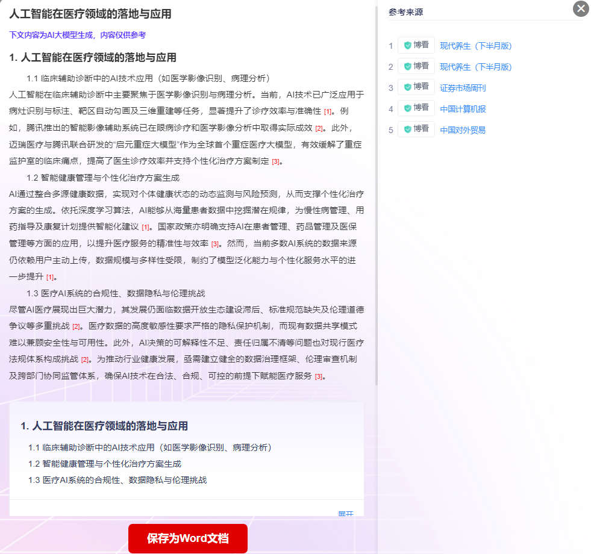Image resolution: width=591 pixels, height=554 pixels.
Task: Close the reference panel with X icon
Action: pyautogui.click(x=580, y=8)
